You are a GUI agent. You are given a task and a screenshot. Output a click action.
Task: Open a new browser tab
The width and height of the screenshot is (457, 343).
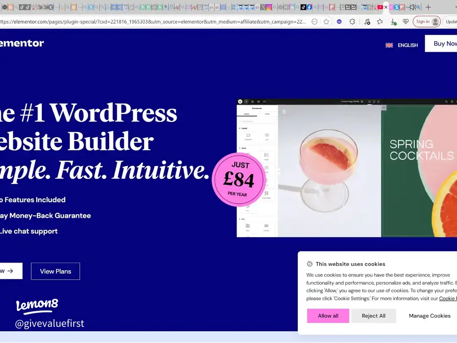(x=428, y=7)
